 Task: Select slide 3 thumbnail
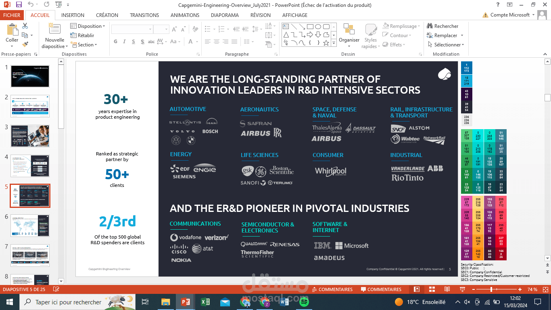[30, 136]
